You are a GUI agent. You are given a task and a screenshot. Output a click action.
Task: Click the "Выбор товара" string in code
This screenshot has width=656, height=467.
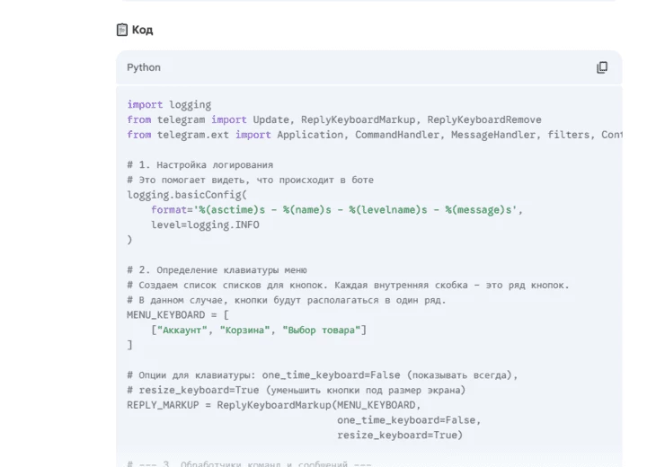pyautogui.click(x=321, y=330)
